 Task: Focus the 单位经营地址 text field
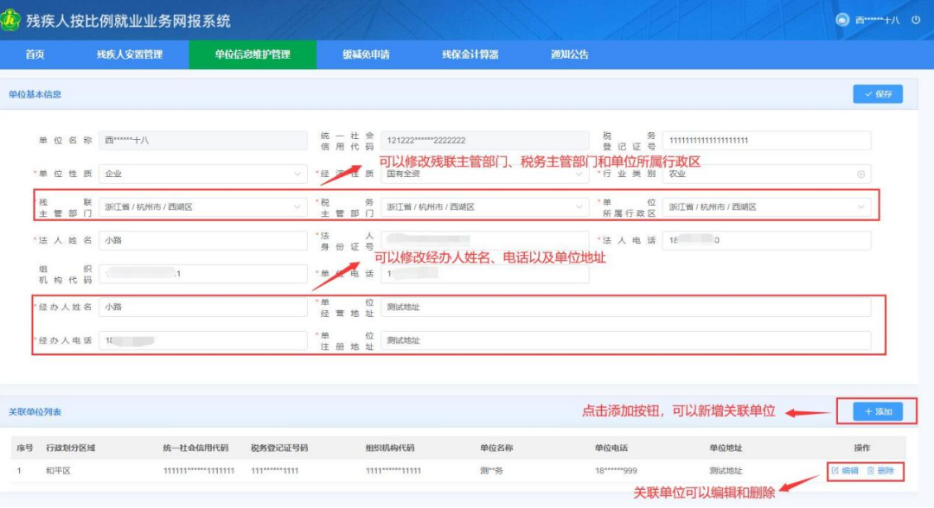[625, 307]
